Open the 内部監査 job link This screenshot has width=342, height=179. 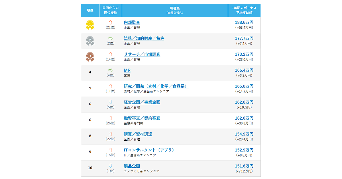click(x=132, y=22)
